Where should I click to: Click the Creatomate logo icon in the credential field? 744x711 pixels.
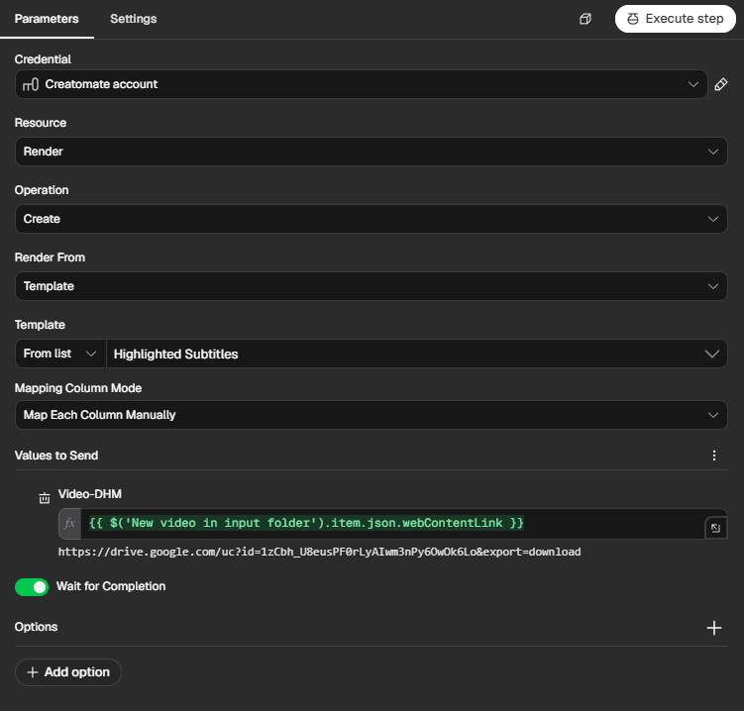[31, 84]
